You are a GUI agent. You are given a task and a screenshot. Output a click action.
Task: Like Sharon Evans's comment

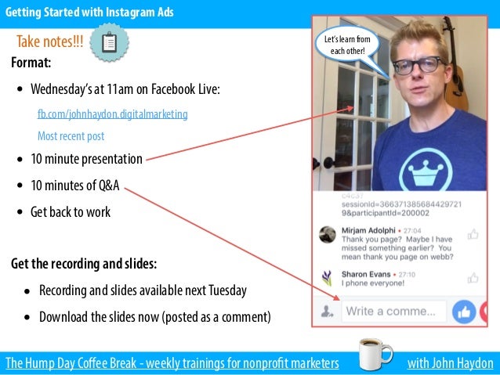[x=473, y=278]
